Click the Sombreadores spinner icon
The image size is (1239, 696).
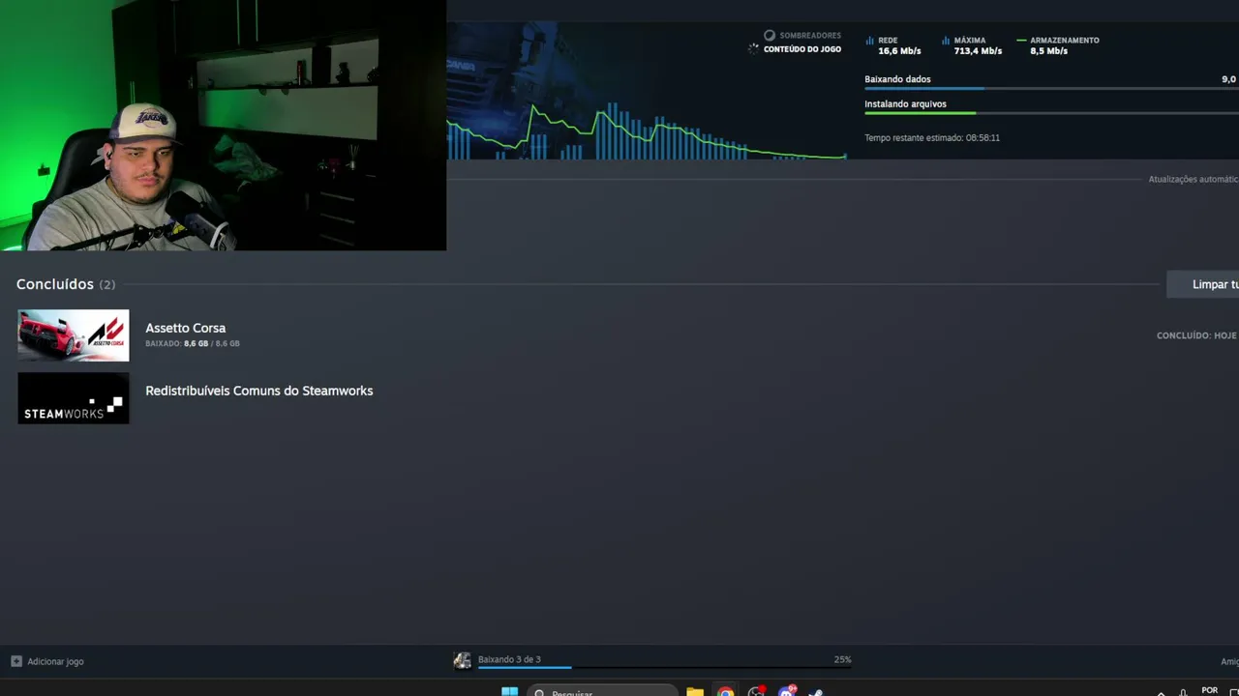pyautogui.click(x=770, y=36)
